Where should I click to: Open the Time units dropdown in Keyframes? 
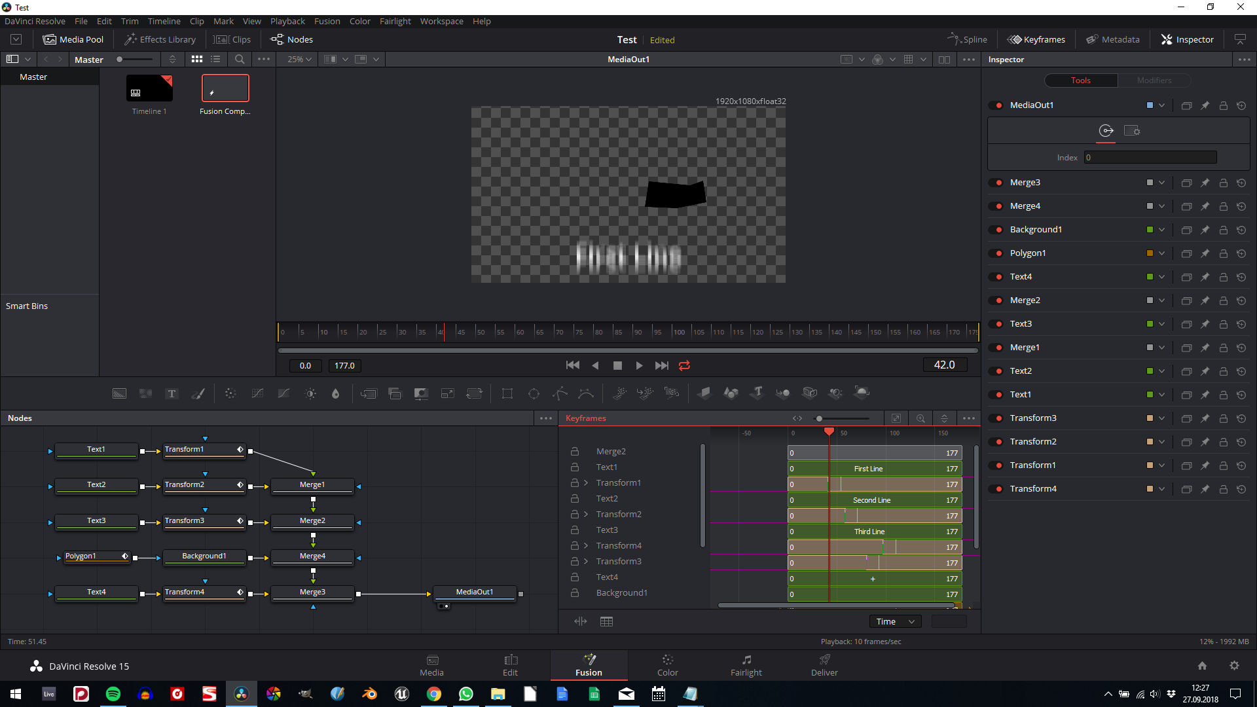tap(895, 622)
